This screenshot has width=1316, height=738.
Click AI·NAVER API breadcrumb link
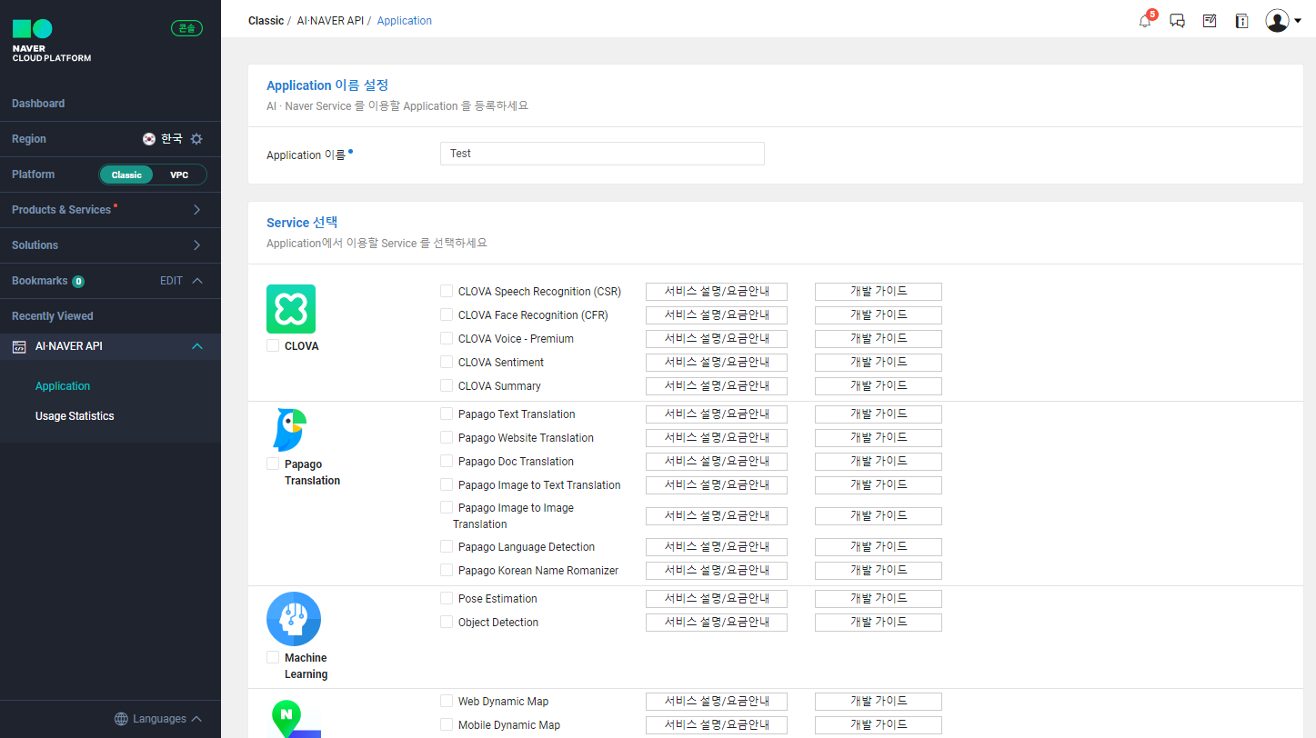(x=330, y=21)
